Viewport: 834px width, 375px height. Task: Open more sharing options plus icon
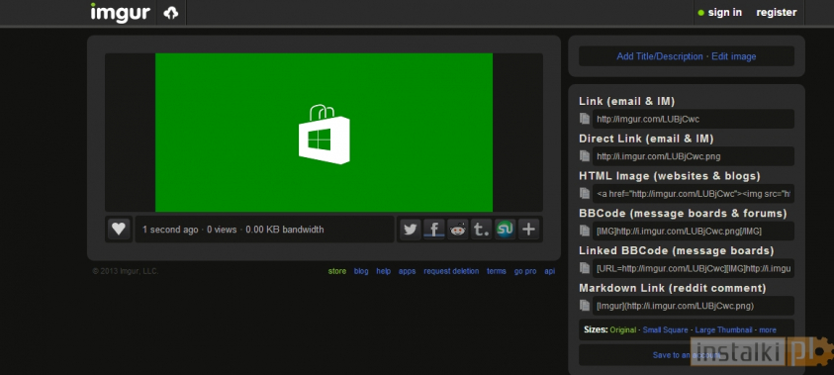[x=528, y=230]
